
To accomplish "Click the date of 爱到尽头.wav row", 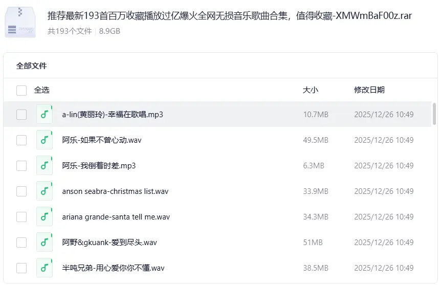I will click(x=384, y=243).
